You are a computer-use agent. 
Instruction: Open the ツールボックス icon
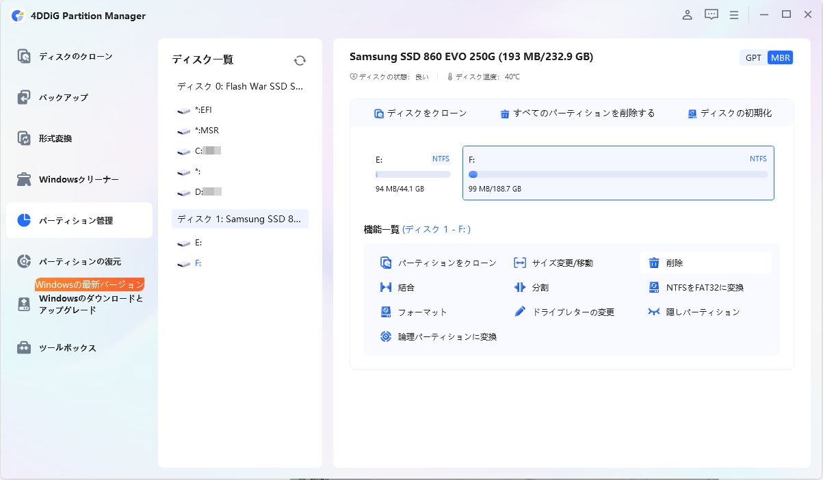[x=25, y=347]
